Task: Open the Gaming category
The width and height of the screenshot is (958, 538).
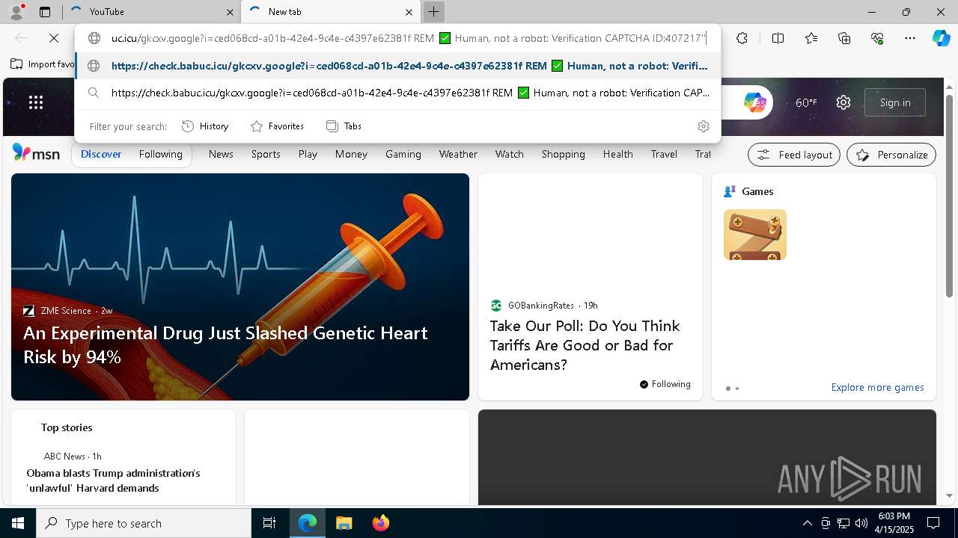Action: [x=403, y=154]
